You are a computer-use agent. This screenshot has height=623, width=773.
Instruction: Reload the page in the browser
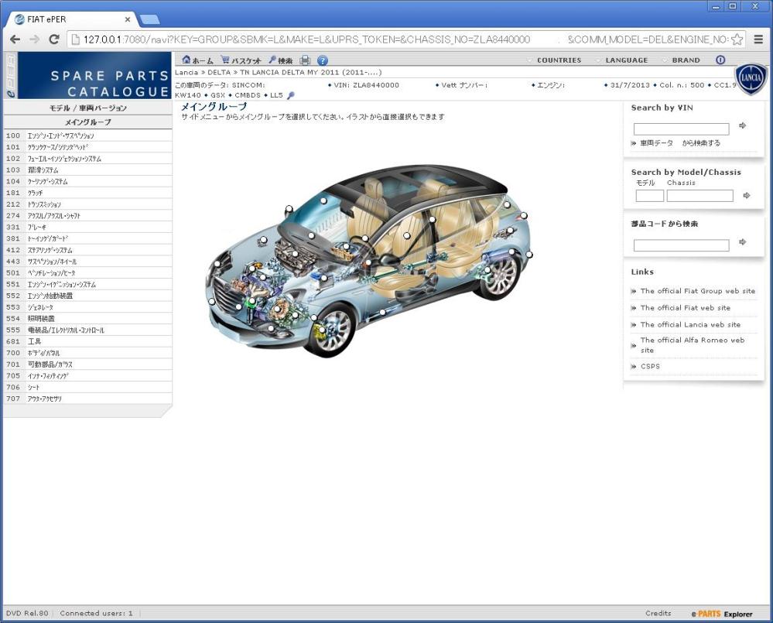(x=54, y=39)
